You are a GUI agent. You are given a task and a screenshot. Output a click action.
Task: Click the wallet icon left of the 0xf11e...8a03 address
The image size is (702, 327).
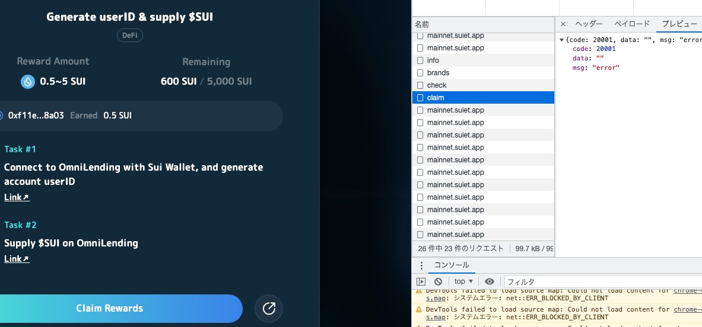click(1, 116)
